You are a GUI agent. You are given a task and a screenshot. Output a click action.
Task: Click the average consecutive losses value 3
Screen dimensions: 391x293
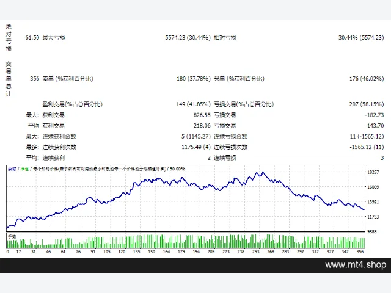coord(382,157)
